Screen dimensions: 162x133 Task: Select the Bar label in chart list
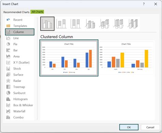point(15,50)
